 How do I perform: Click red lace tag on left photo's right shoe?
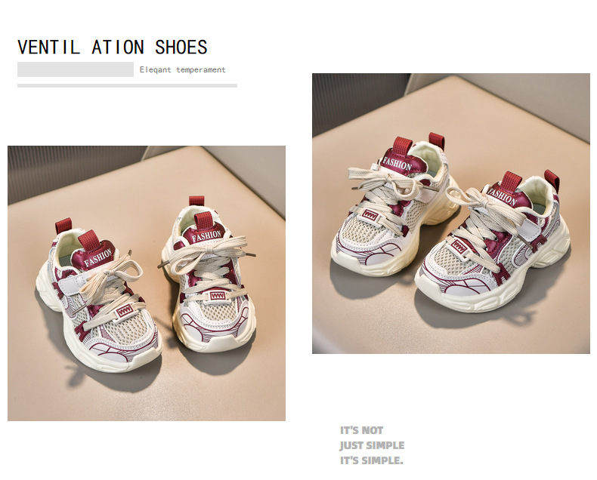click(218, 296)
